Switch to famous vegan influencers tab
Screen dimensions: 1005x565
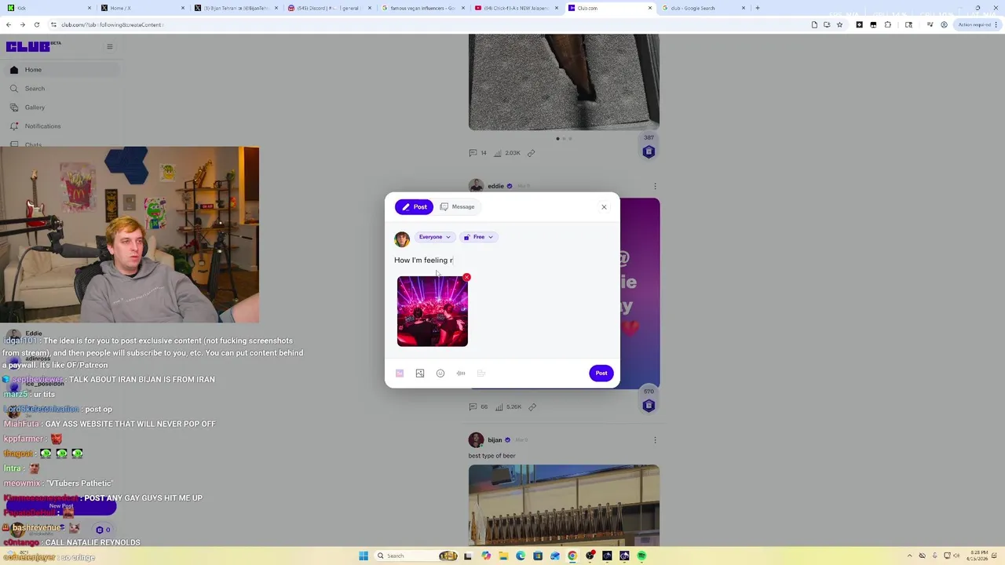[x=423, y=8]
